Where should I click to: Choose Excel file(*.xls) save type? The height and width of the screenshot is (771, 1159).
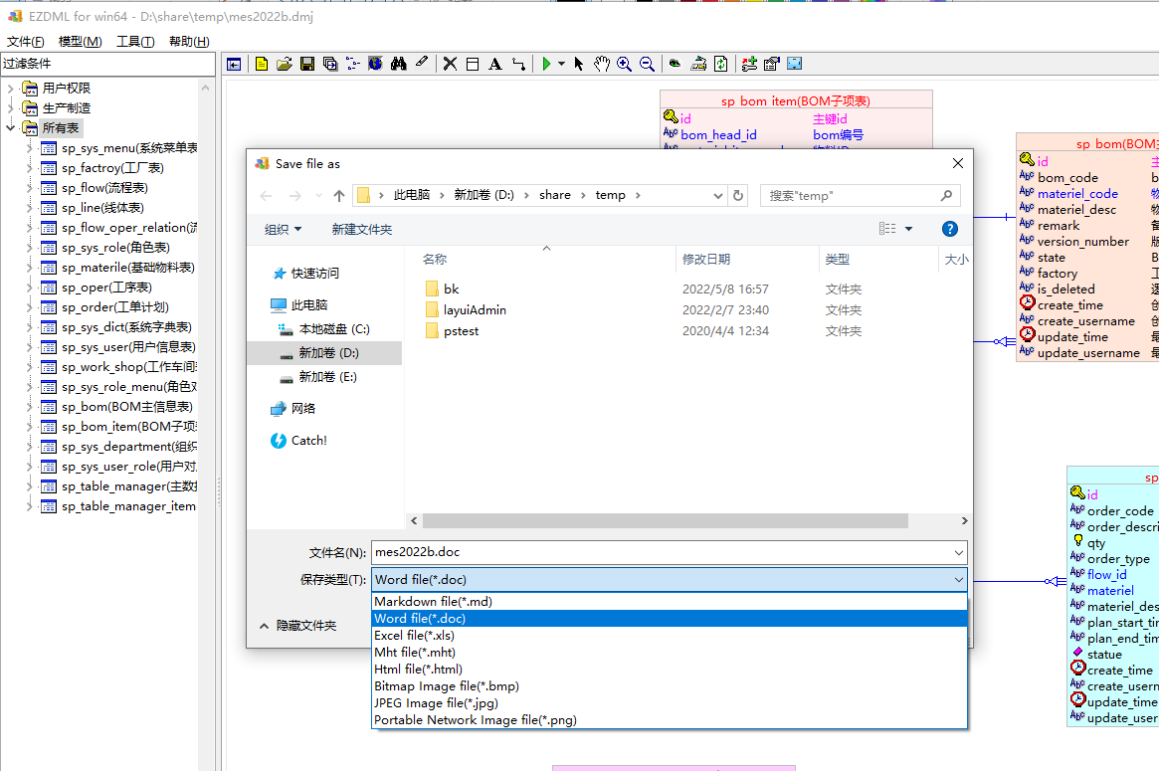[669, 636]
